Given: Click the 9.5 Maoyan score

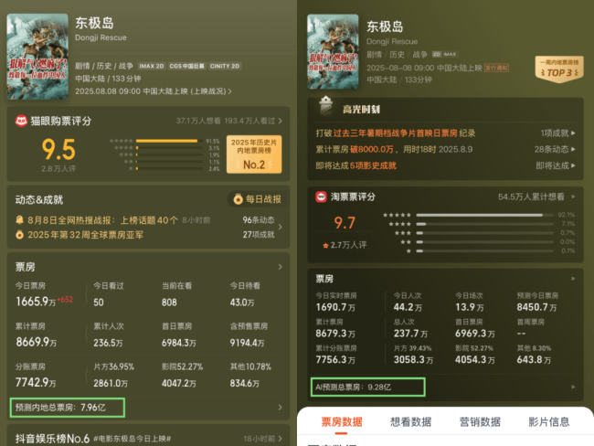Looking at the screenshot, I should pyautogui.click(x=58, y=149).
